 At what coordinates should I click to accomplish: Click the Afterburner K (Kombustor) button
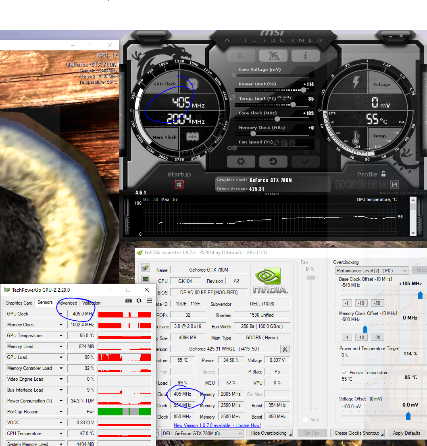[241, 56]
